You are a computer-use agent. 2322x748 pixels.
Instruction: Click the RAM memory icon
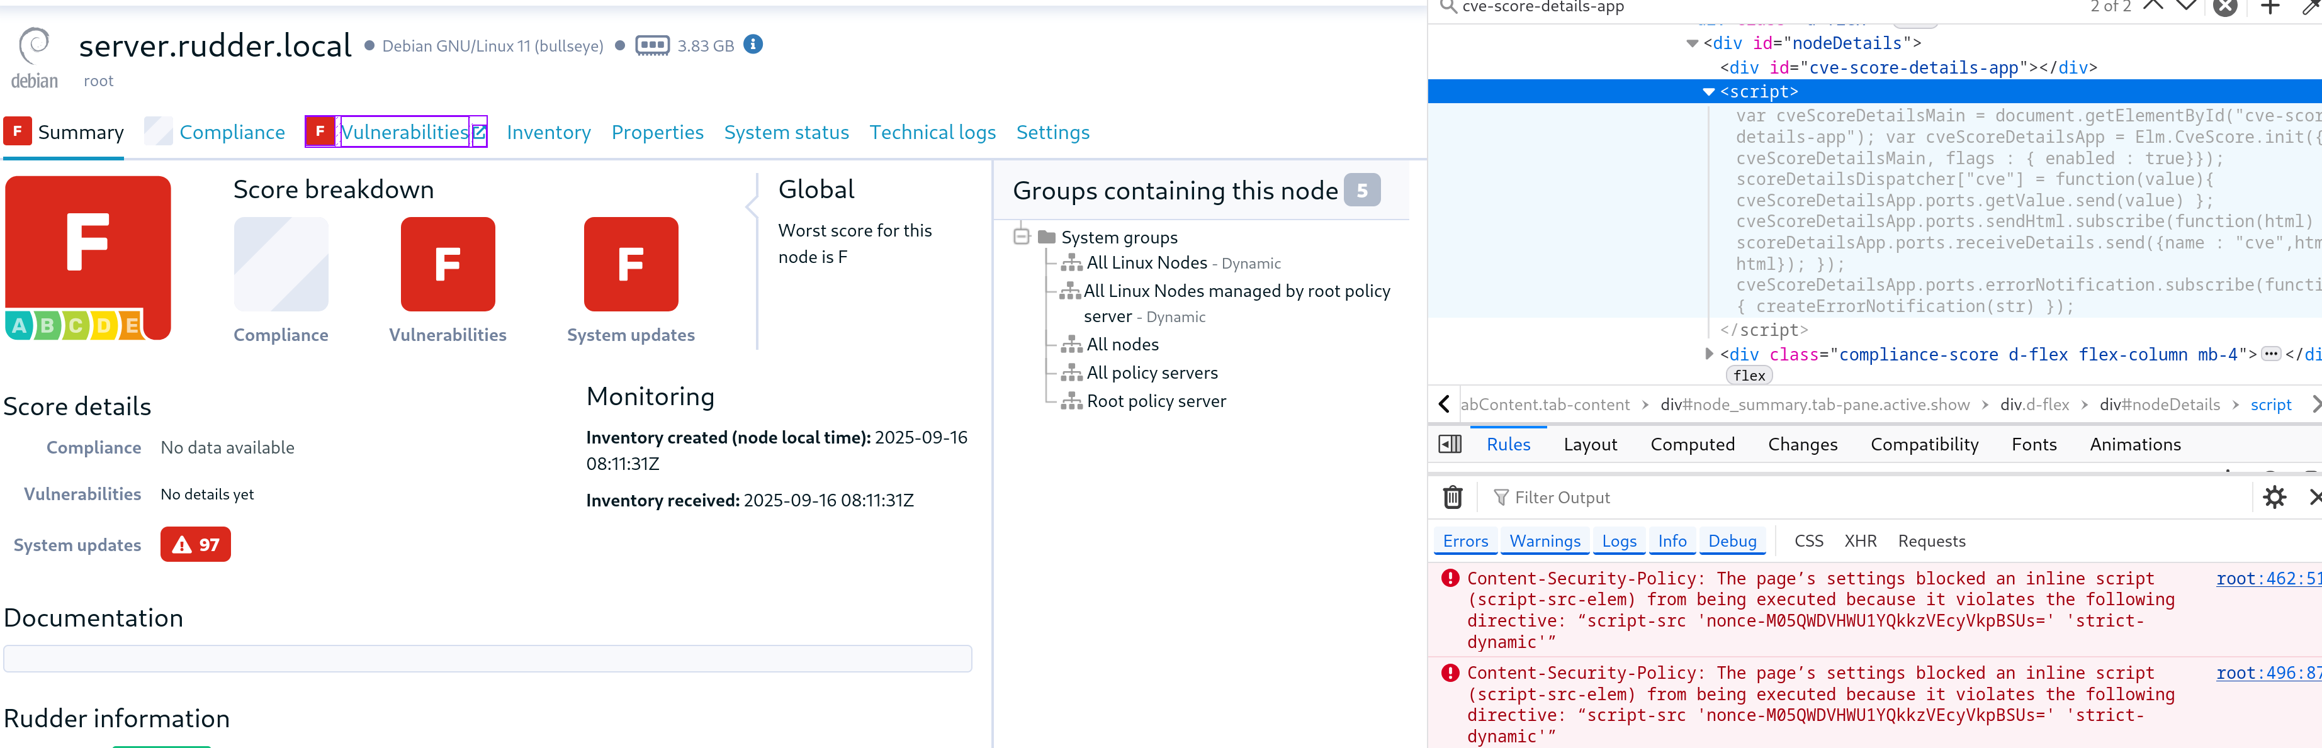[x=651, y=45]
